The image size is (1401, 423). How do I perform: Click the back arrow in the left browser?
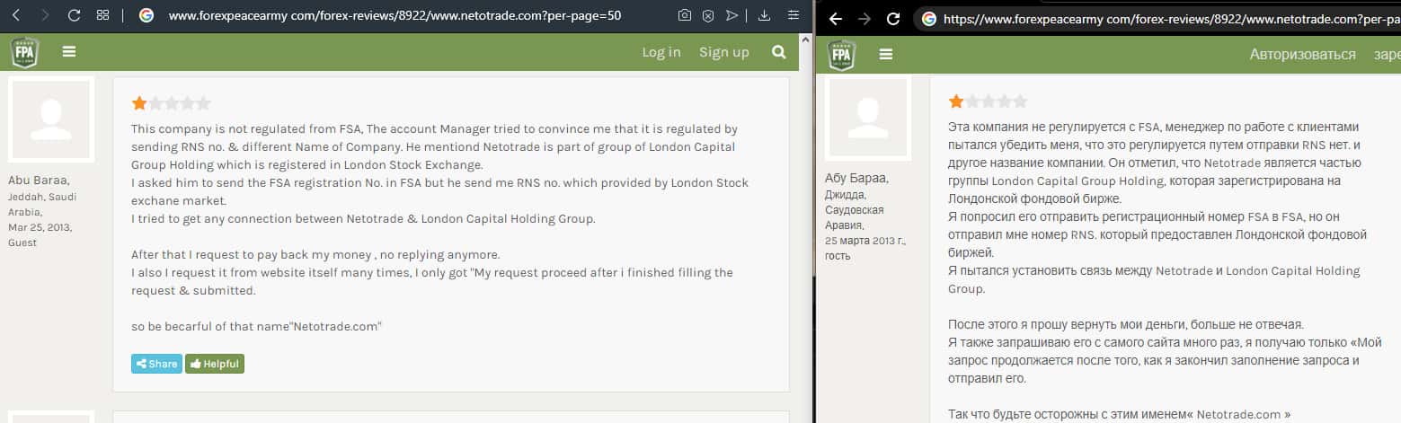[x=16, y=15]
